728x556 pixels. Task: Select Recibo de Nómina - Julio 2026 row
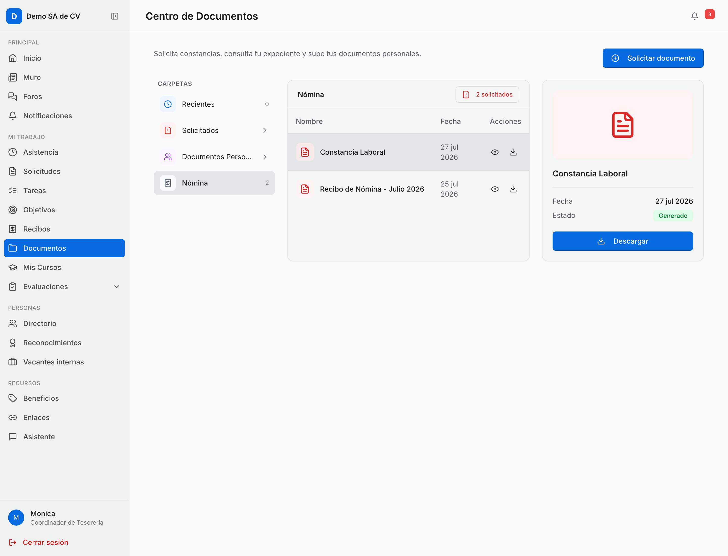pos(408,189)
